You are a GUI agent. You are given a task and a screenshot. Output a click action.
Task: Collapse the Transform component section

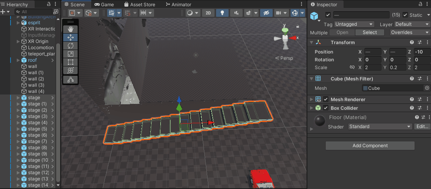[311, 43]
